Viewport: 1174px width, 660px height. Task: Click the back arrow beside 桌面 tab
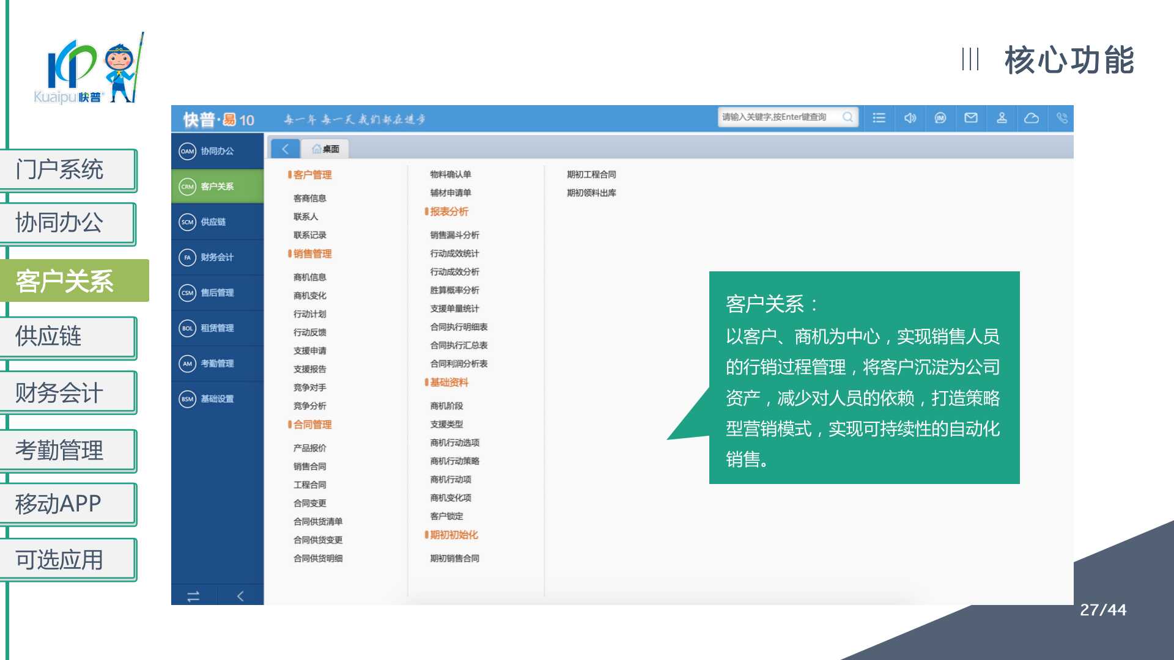point(285,148)
